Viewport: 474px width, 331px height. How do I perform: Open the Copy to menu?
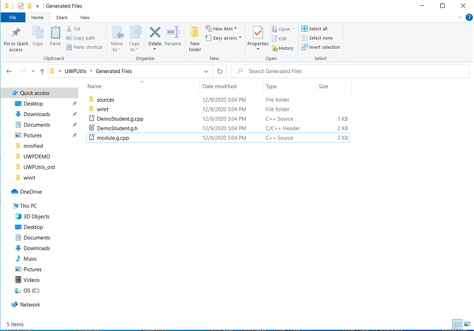(134, 39)
